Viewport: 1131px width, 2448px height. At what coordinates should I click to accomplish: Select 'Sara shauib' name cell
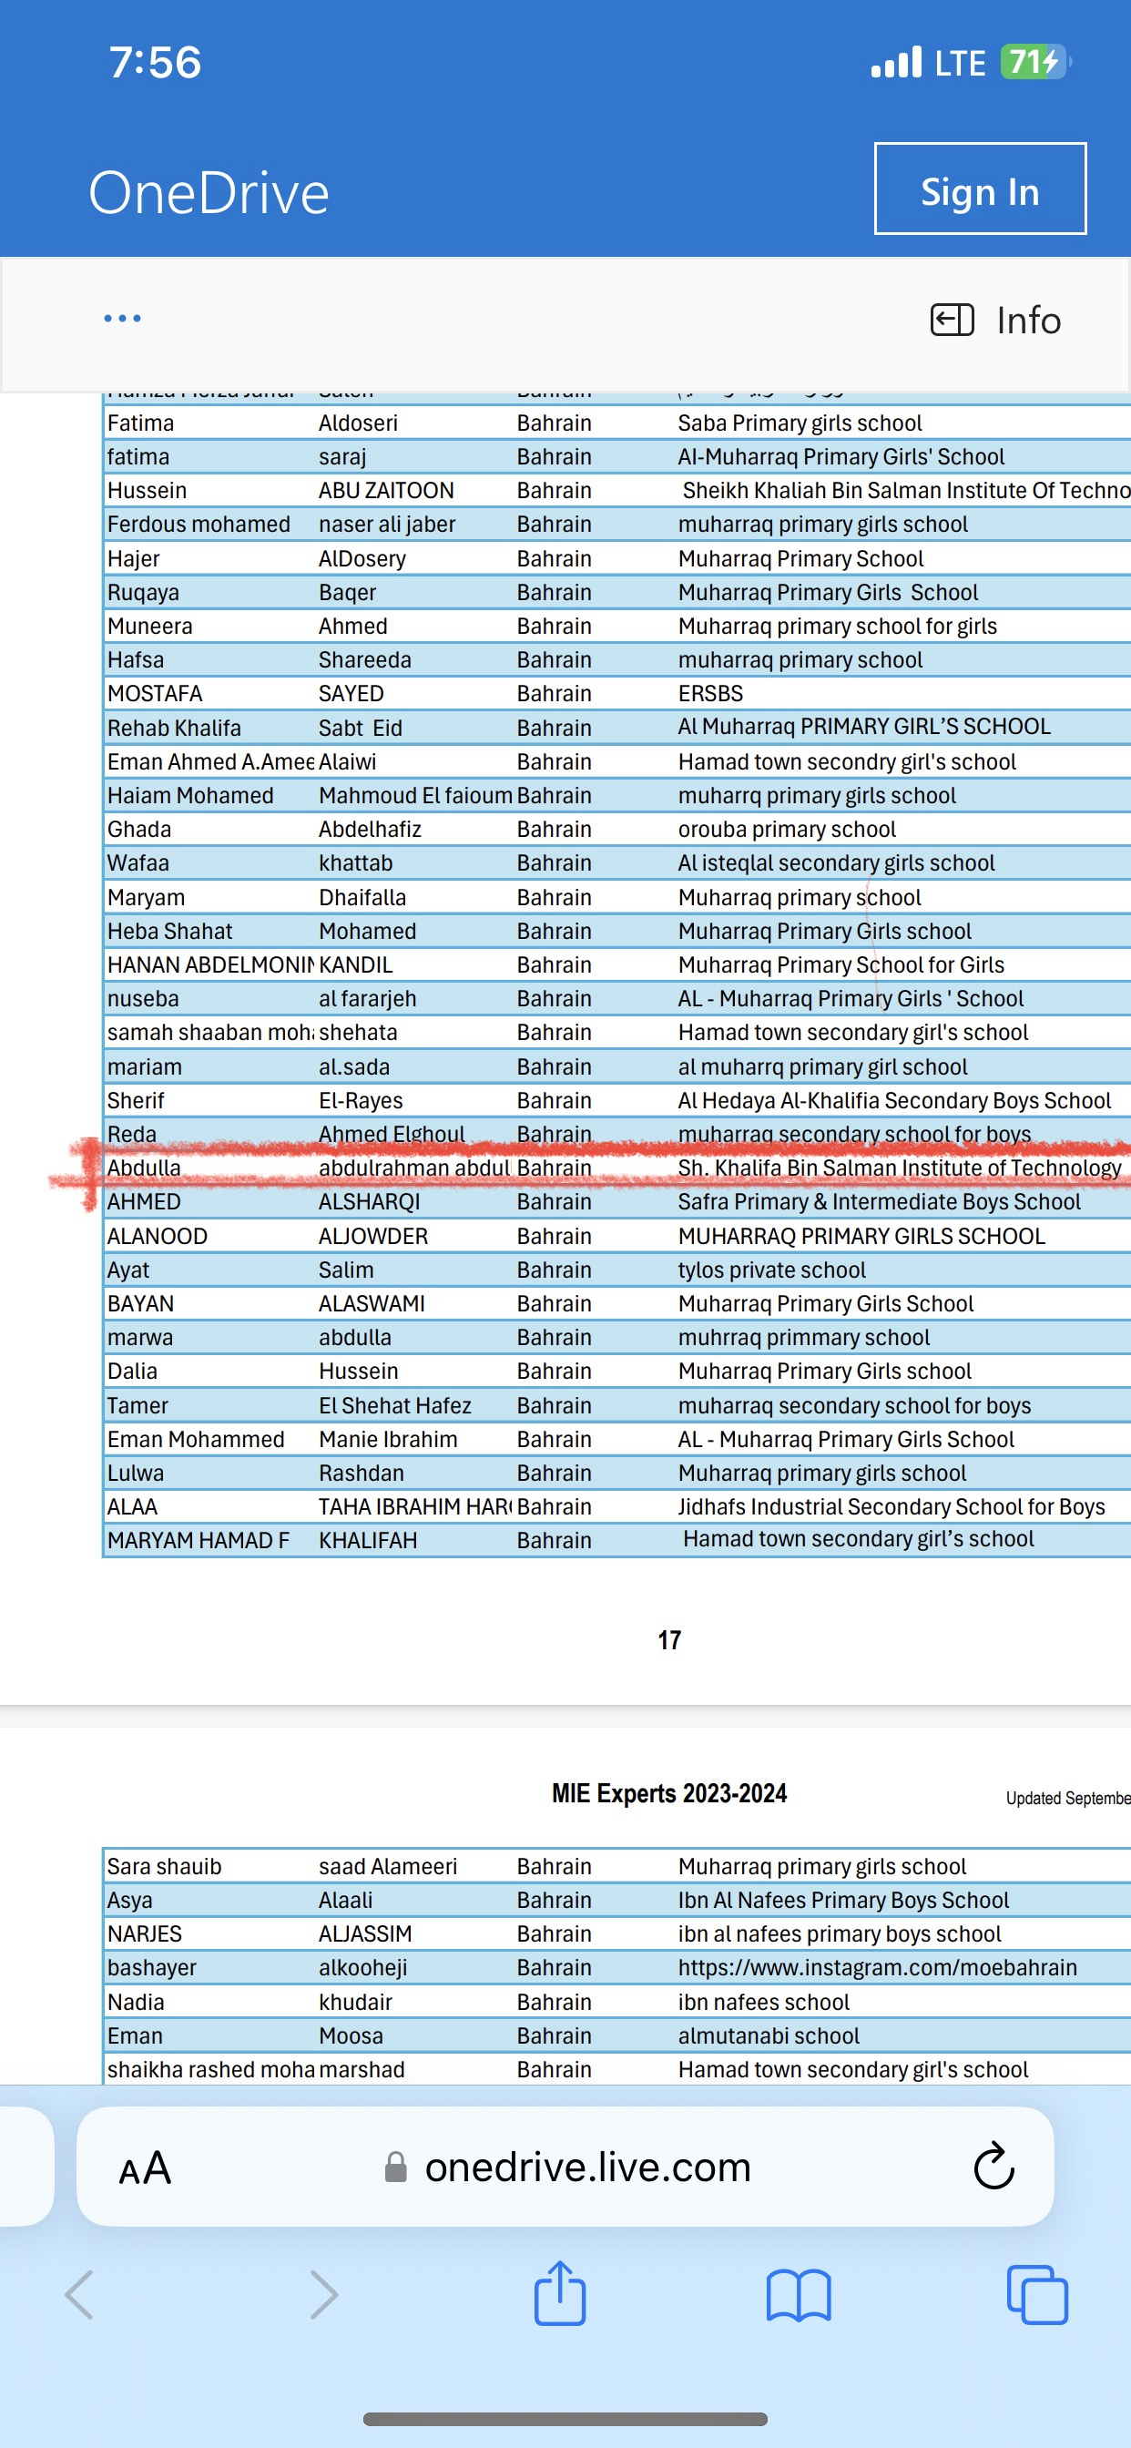point(164,1866)
